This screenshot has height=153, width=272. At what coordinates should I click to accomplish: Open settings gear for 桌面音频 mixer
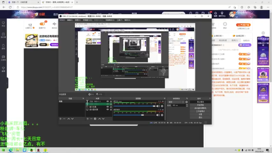tap(162, 115)
